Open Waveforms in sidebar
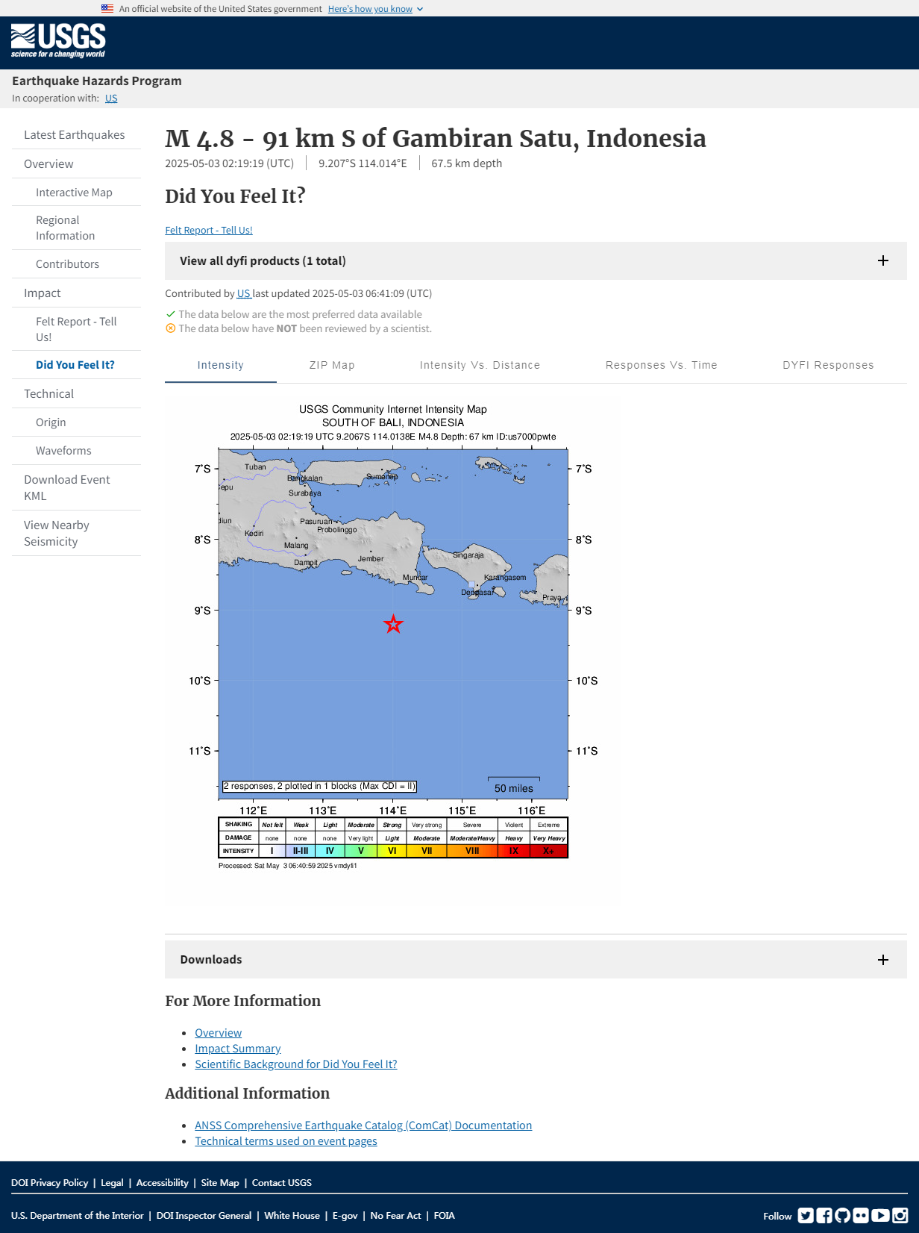 (76, 450)
